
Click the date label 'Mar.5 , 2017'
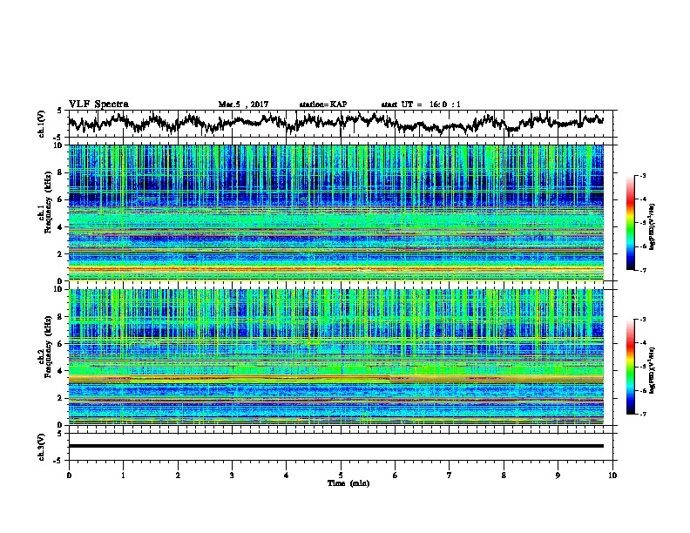243,105
